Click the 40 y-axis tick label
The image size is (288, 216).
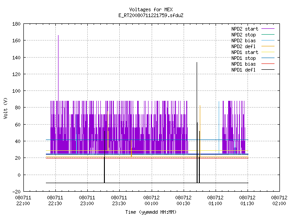click(18, 141)
